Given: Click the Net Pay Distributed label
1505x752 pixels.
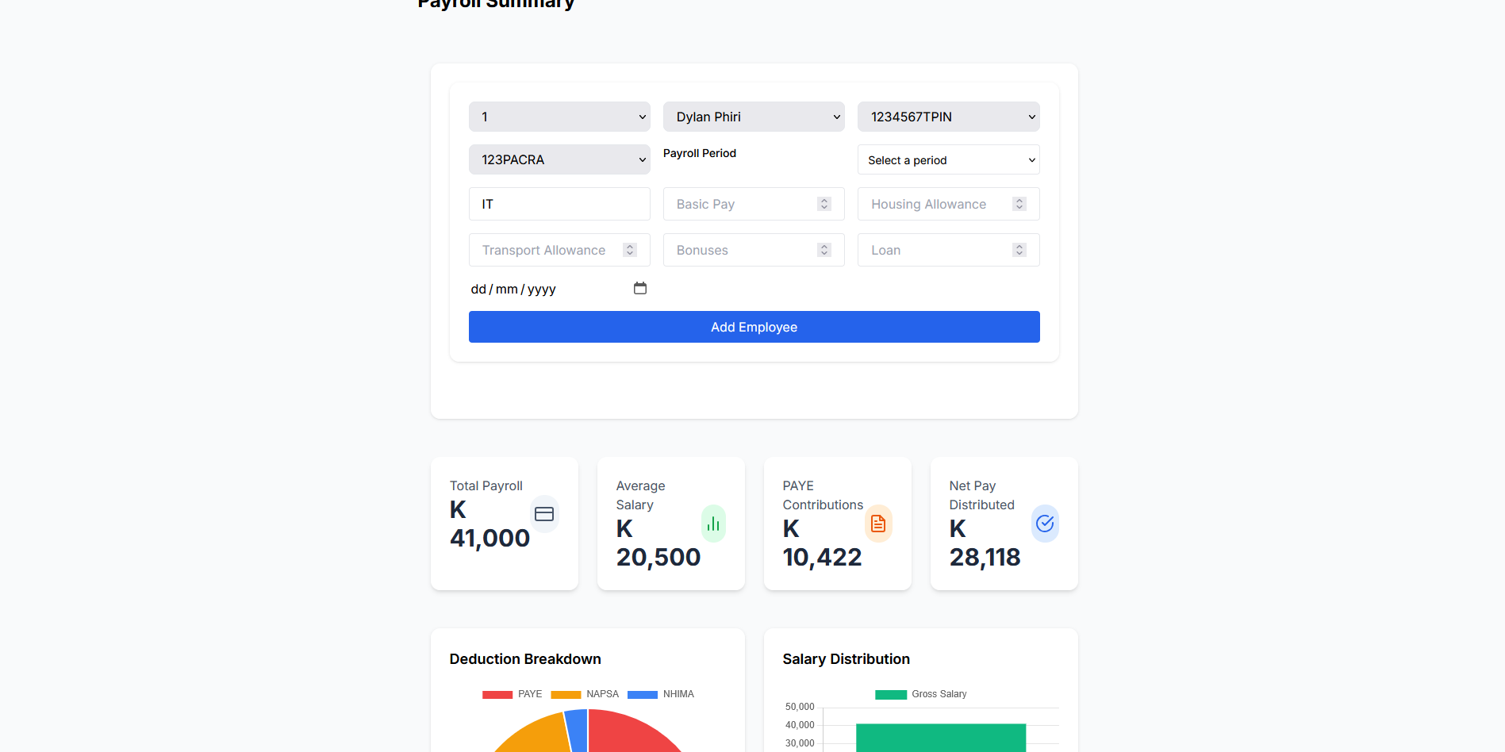Looking at the screenshot, I should pyautogui.click(x=982, y=495).
